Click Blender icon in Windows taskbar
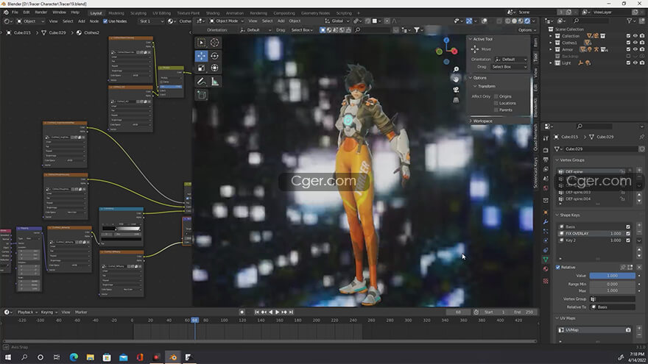648x364 pixels. point(173,357)
